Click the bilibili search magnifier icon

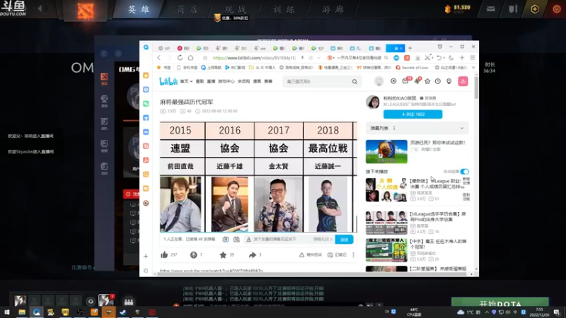[355, 82]
